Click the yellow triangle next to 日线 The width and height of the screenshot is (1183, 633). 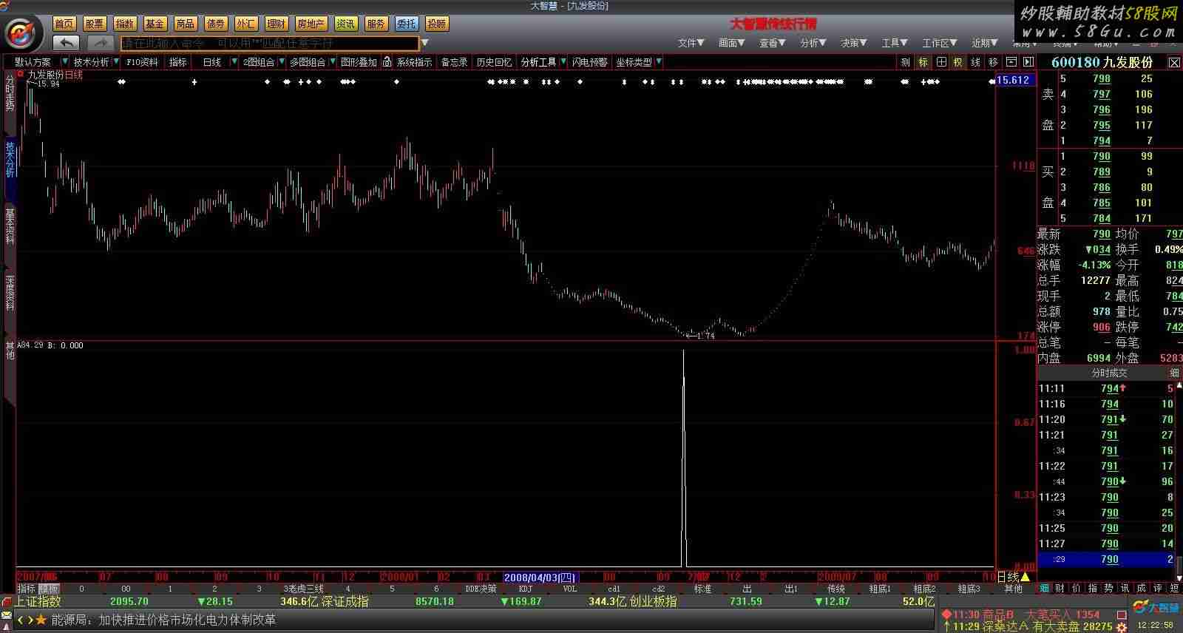(x=1025, y=577)
